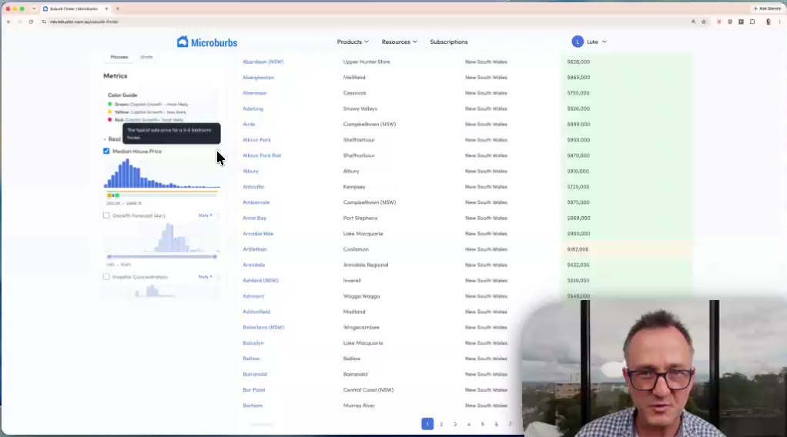Uncheck the Median House Price checkbox
The height and width of the screenshot is (437, 787).
point(106,151)
